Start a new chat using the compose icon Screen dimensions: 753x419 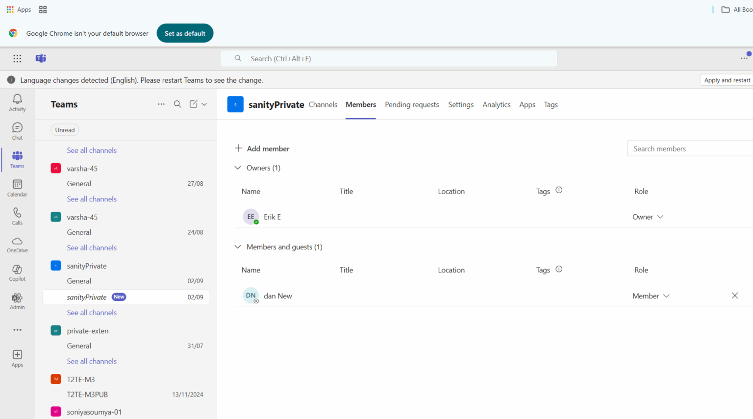tap(193, 104)
